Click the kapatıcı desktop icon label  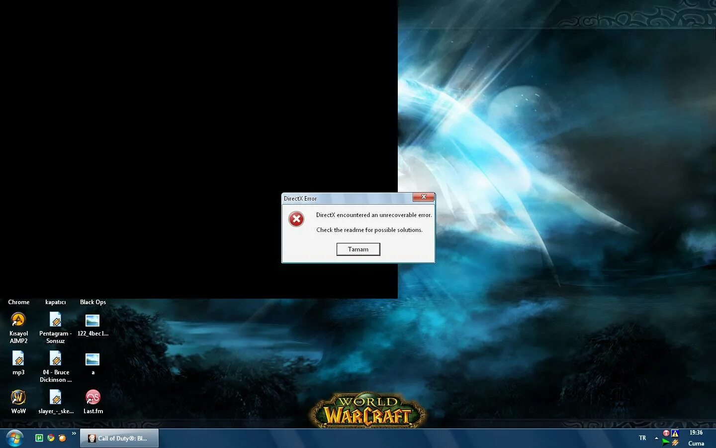pos(56,302)
